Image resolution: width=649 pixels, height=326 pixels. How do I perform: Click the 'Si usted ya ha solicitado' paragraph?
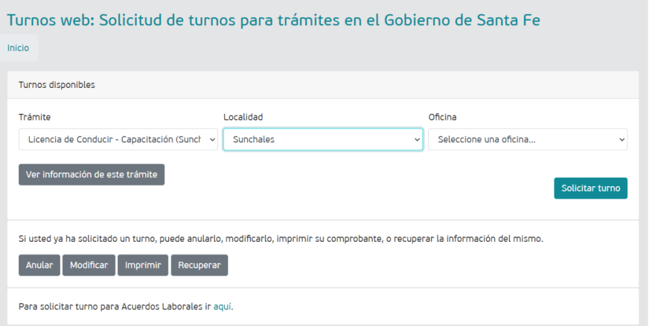pyautogui.click(x=281, y=239)
